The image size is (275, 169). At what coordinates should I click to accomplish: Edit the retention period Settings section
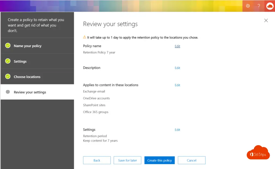[x=177, y=130]
